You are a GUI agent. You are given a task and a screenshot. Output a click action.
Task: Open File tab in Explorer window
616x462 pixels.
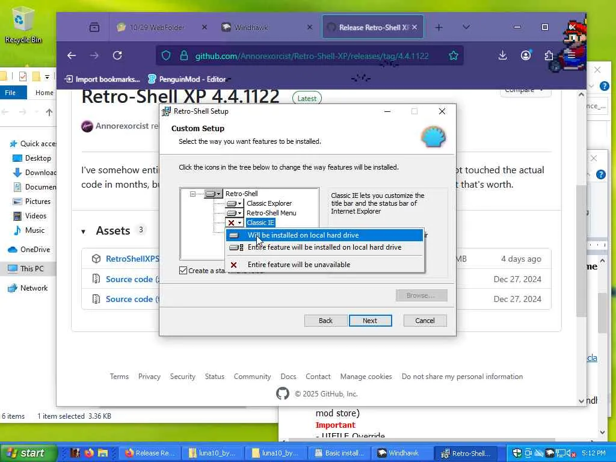pyautogui.click(x=11, y=93)
